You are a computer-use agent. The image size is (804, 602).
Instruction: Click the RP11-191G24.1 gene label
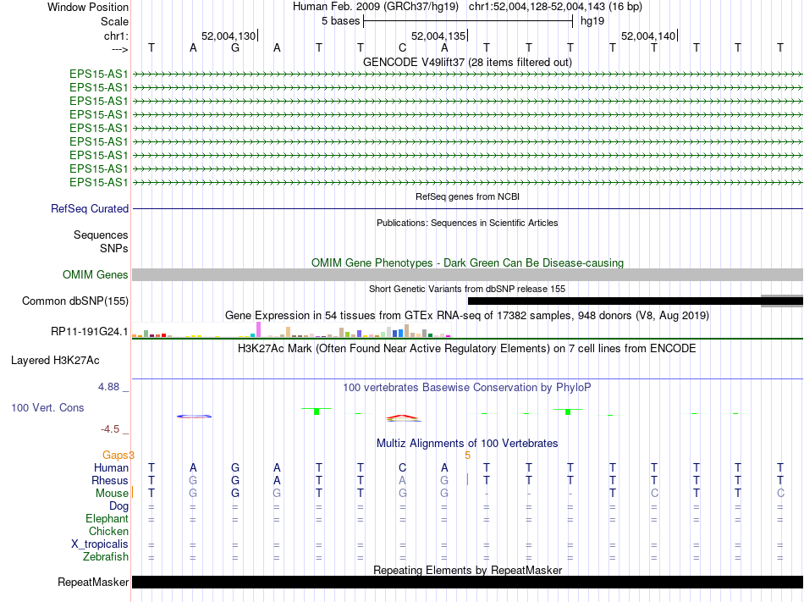pyautogui.click(x=89, y=332)
